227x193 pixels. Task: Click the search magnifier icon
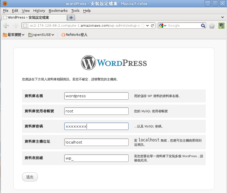203,26
